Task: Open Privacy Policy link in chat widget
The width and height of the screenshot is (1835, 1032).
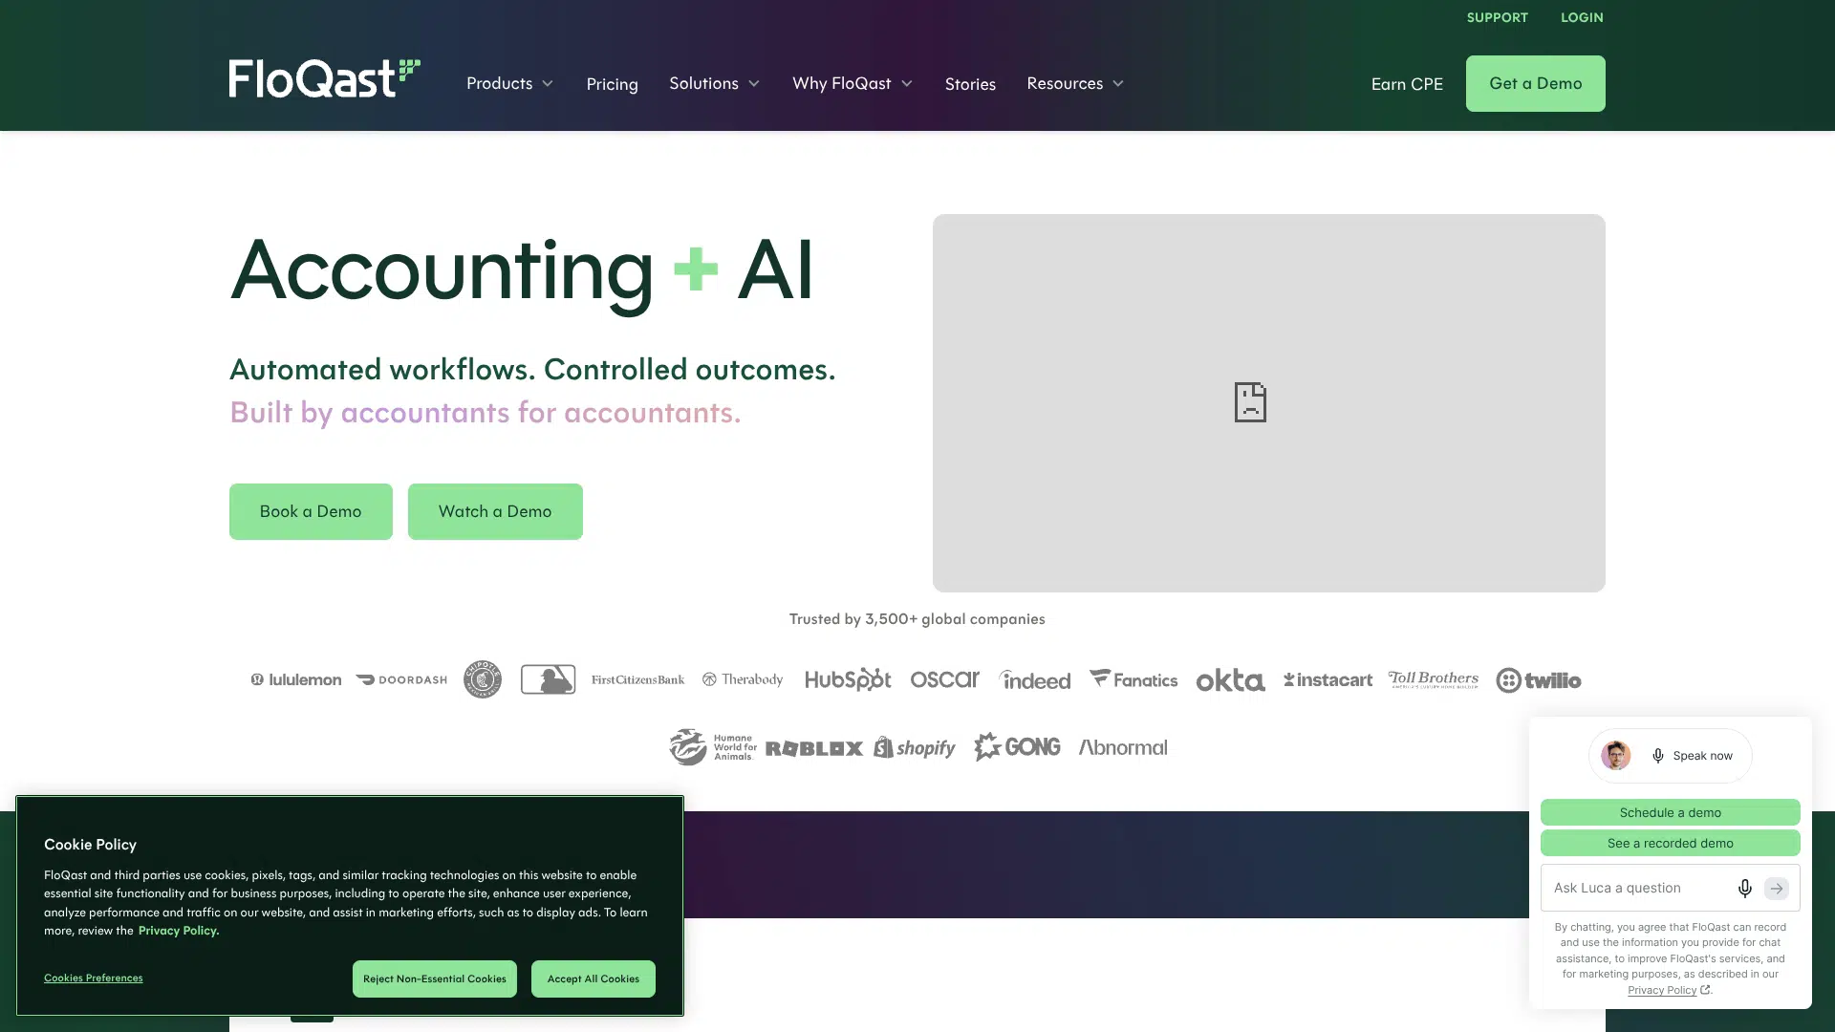Action: [x=1668, y=990]
